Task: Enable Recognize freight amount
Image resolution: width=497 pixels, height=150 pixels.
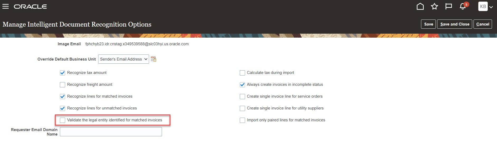Action: coord(63,85)
